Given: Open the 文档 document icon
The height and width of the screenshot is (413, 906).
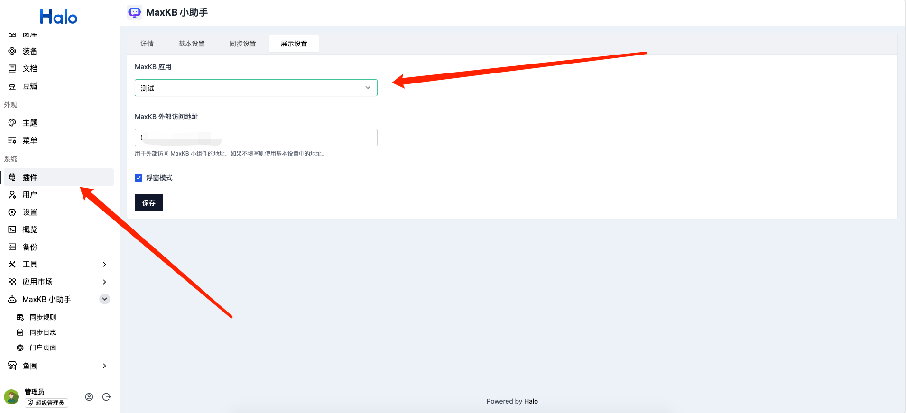Looking at the screenshot, I should tap(12, 68).
